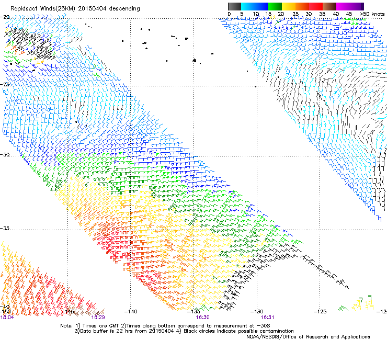The image size is (387, 340).
Task: Click the '20150404 descending' title date
Action: click(109, 9)
